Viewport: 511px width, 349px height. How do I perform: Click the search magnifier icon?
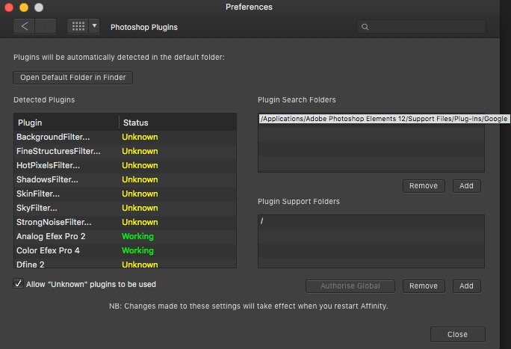click(x=365, y=27)
